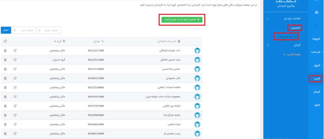Edit the row for سید حسین صادقی
Viewport: 324px width, 139px height.
pos(15,59)
